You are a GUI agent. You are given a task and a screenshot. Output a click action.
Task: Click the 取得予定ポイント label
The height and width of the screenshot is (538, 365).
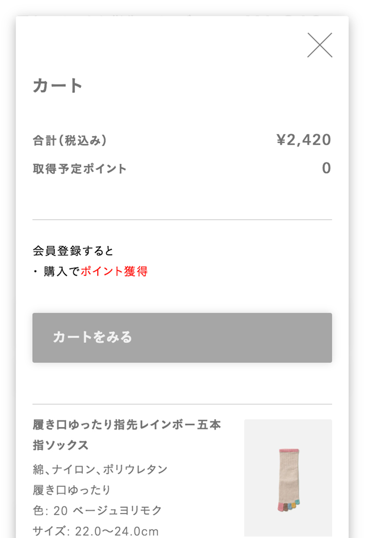[x=80, y=169]
